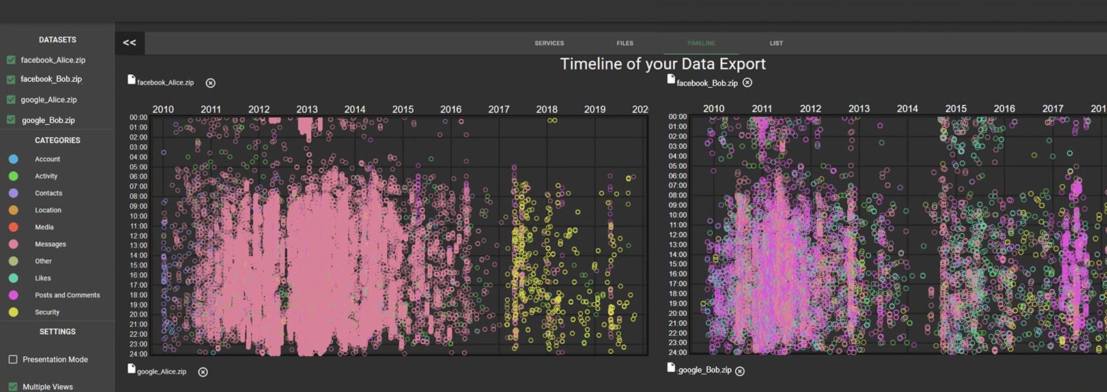The height and width of the screenshot is (392, 1107).
Task: Click the Multiple Views label text
Action: 48,387
